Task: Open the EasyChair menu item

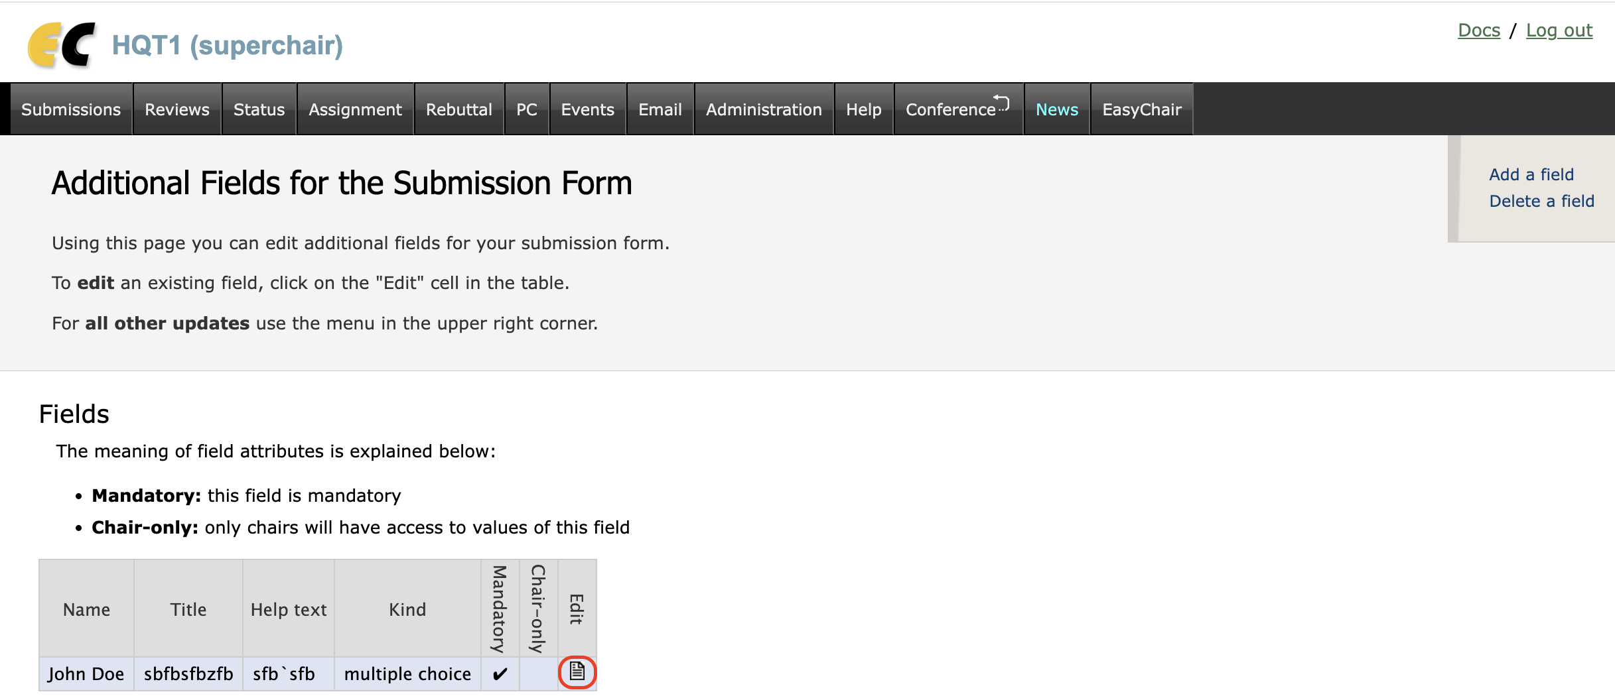Action: coord(1142,109)
